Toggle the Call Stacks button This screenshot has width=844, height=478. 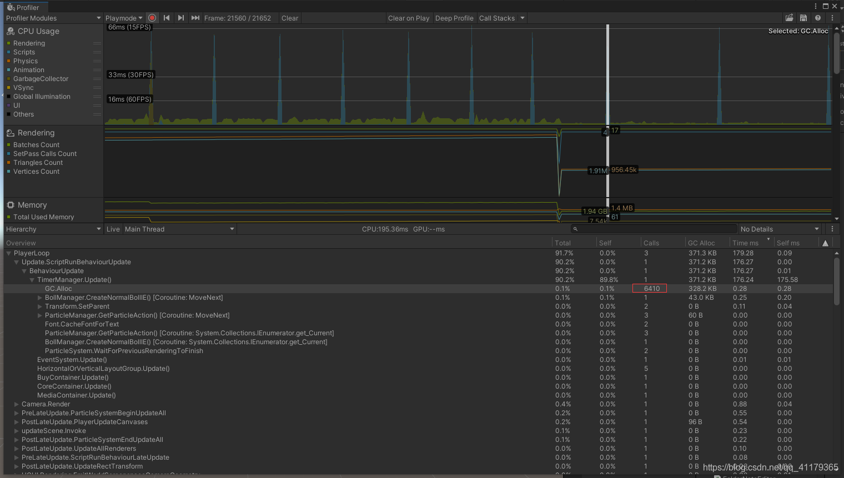pos(497,18)
